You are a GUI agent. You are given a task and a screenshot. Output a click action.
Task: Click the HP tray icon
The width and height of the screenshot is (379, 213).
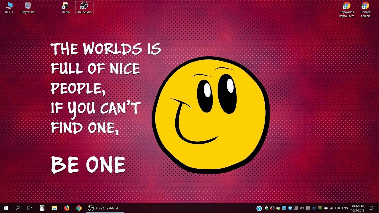[x=290, y=208]
